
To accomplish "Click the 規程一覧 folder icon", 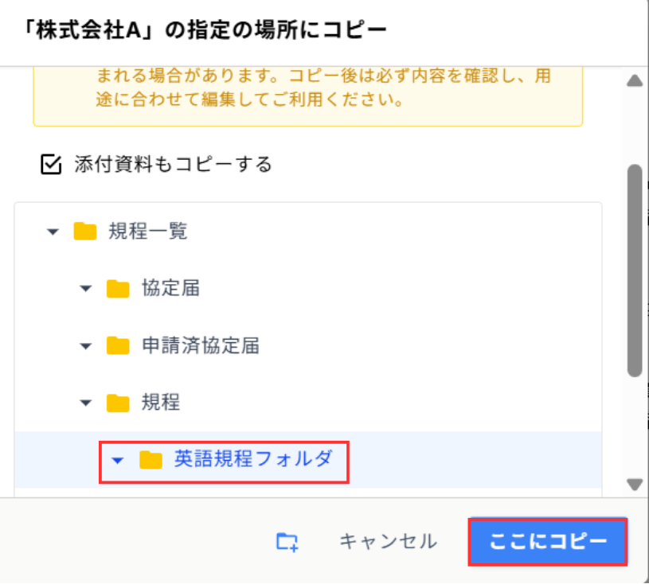I will tap(84, 232).
